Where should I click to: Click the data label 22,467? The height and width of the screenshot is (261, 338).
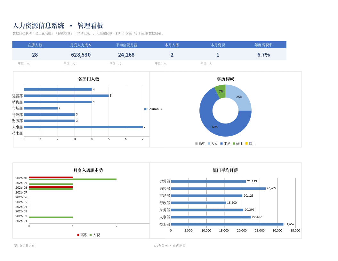click(257, 217)
